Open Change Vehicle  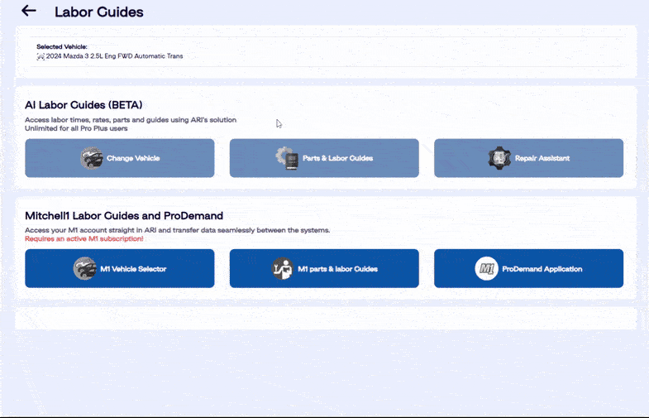click(x=120, y=158)
